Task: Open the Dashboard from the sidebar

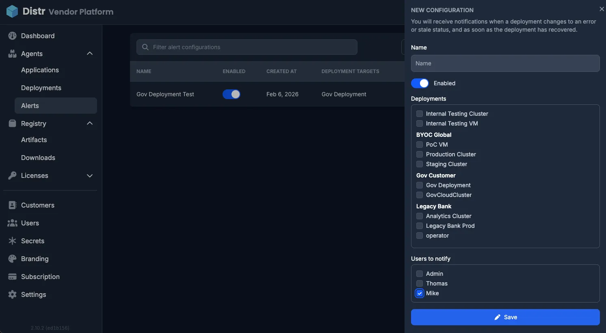Action: [x=13, y=36]
